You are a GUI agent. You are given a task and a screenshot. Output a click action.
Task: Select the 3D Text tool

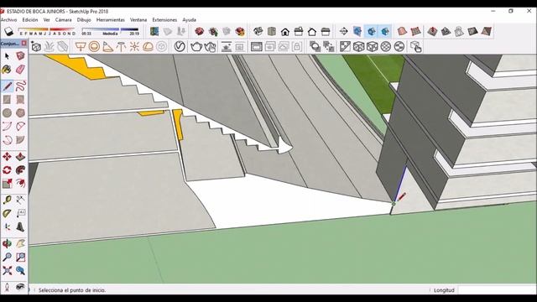pos(20,227)
